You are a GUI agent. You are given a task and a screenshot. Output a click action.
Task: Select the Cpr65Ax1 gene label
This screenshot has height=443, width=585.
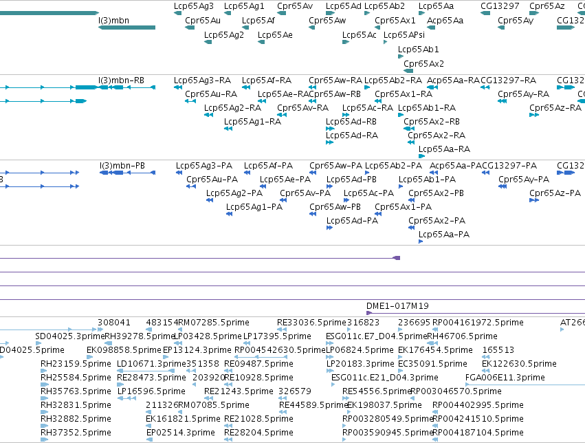coord(395,21)
